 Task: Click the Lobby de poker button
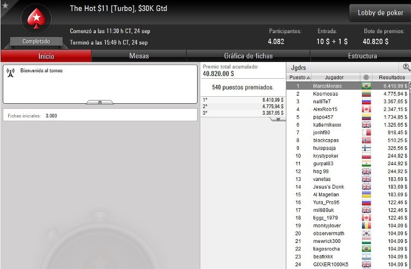point(381,12)
